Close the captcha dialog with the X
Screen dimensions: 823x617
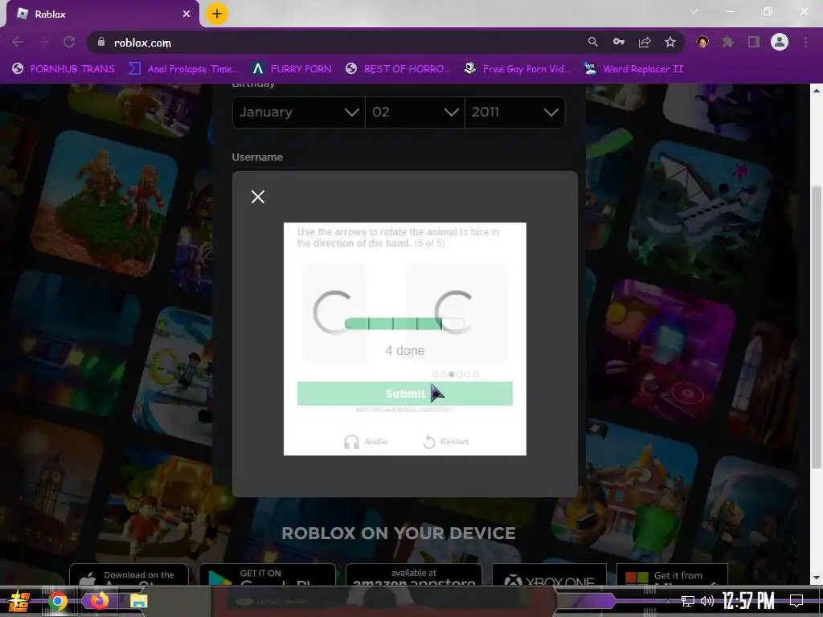258,197
